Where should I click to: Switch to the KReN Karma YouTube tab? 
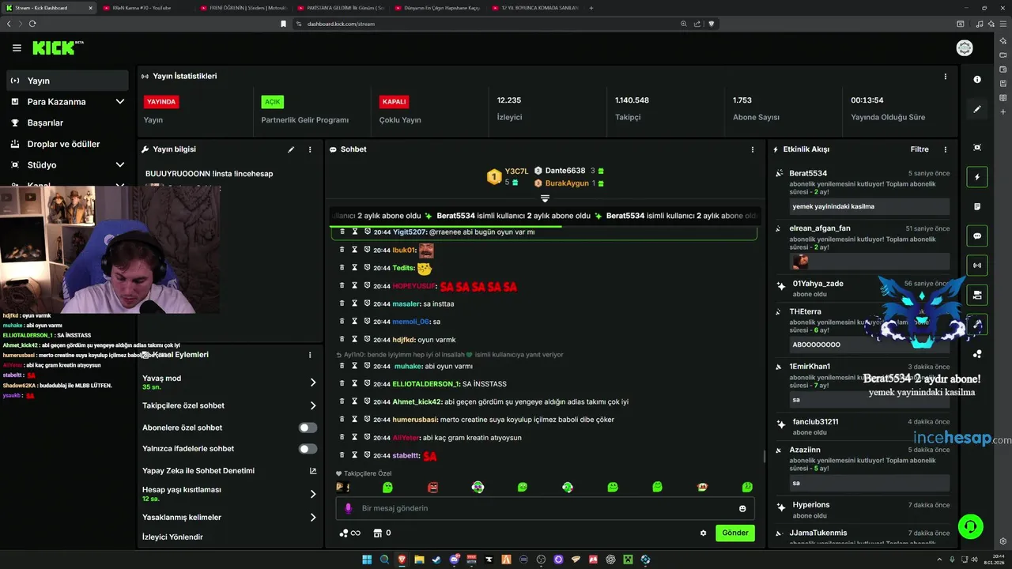145,8
